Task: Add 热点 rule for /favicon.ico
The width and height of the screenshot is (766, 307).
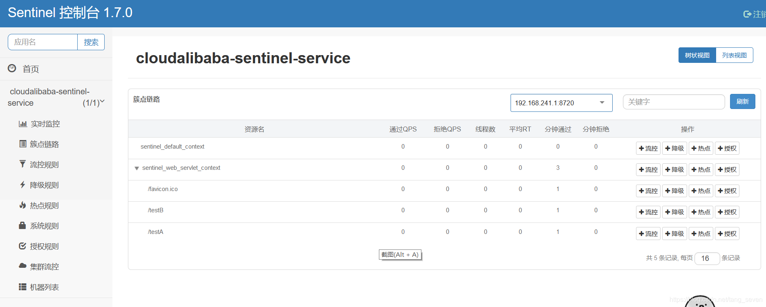Action: click(x=701, y=191)
